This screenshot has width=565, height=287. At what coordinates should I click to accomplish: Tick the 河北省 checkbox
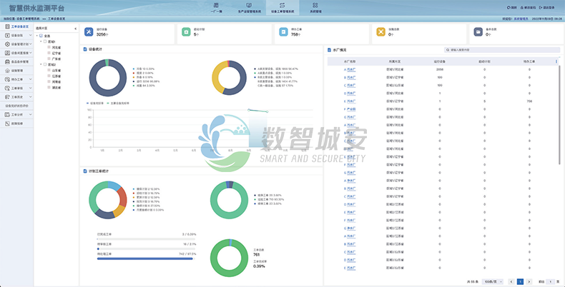tap(49, 47)
